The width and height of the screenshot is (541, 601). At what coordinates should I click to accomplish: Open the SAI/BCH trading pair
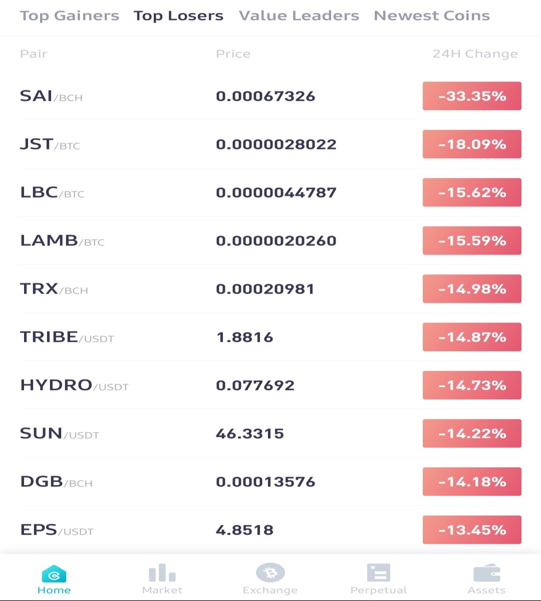point(270,96)
